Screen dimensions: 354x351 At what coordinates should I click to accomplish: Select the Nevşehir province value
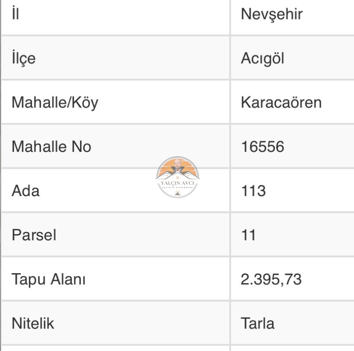point(272,15)
